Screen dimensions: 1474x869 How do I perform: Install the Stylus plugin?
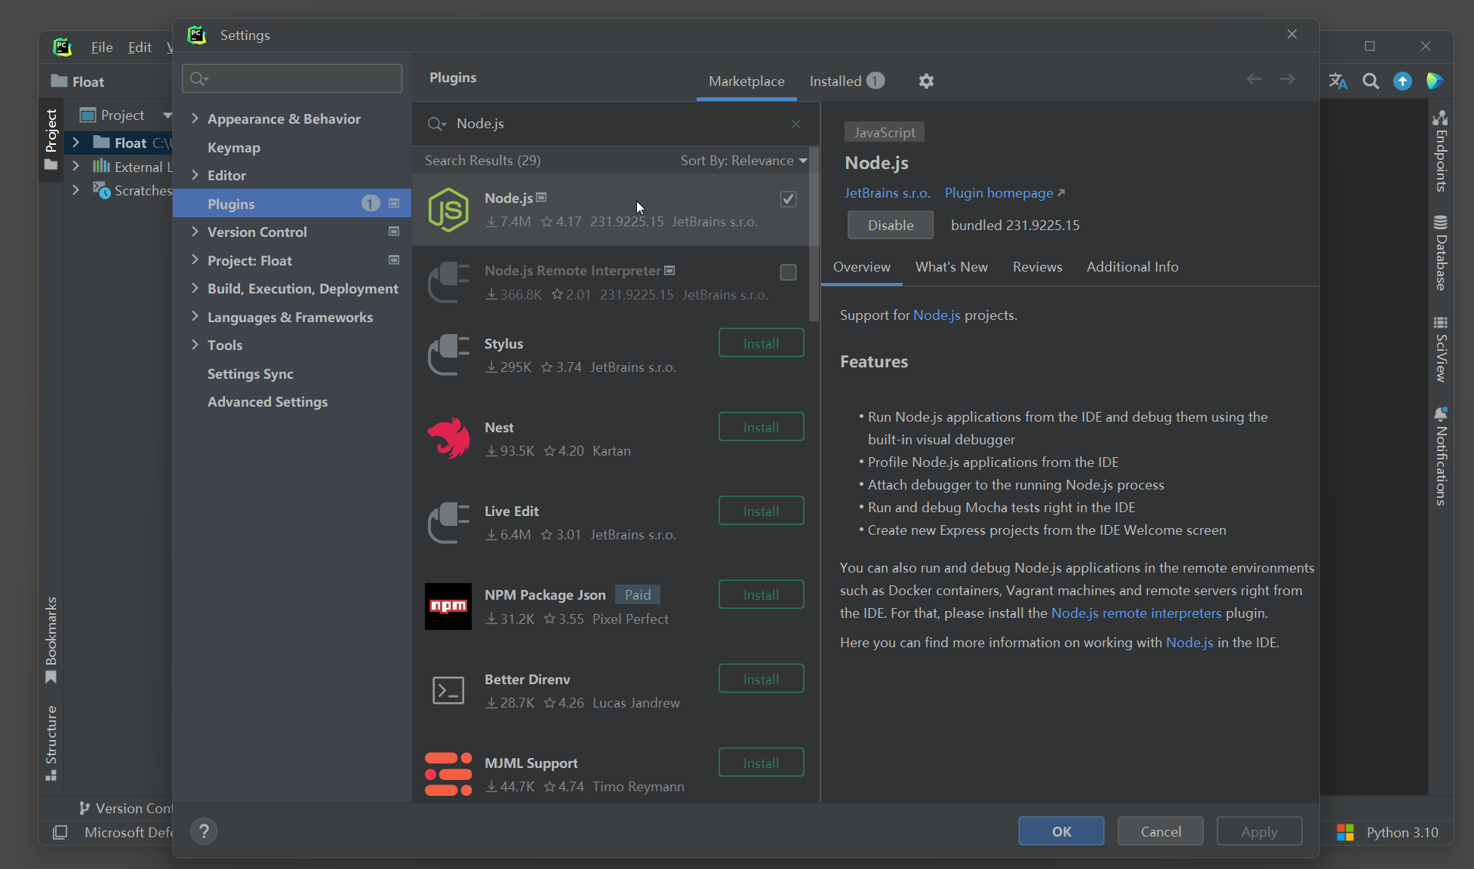(761, 344)
